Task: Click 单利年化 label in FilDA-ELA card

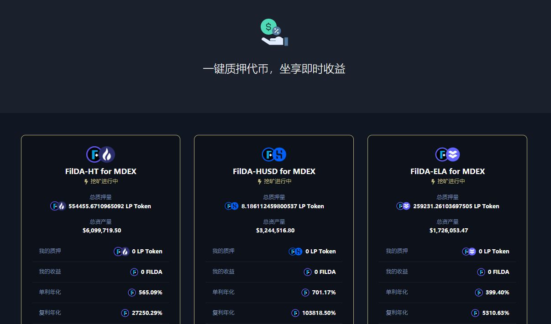Action: pyautogui.click(x=397, y=292)
